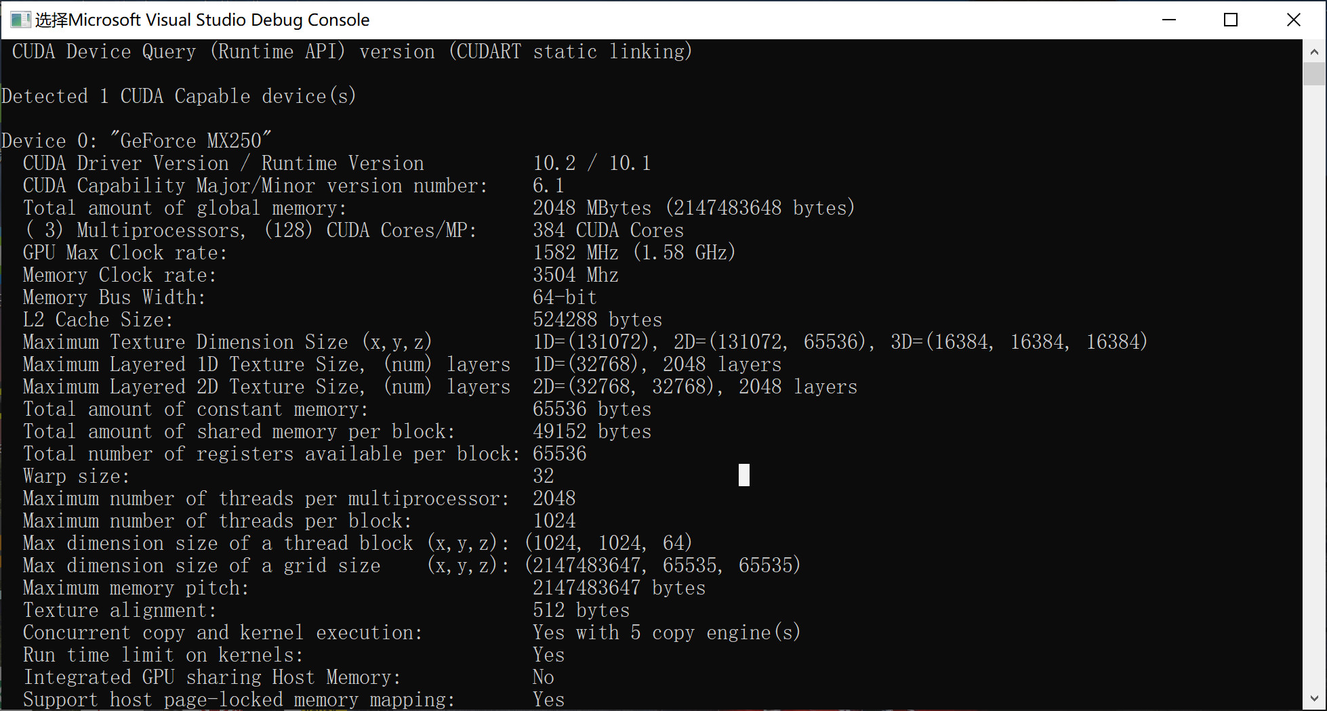Click the white text cursor block in console
1327x711 pixels.
(743, 475)
